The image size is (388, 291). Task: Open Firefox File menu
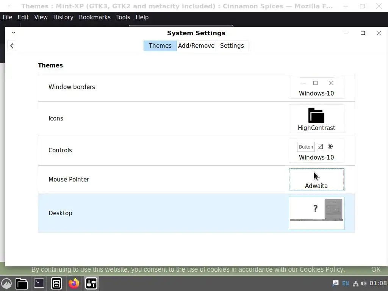pos(8,17)
